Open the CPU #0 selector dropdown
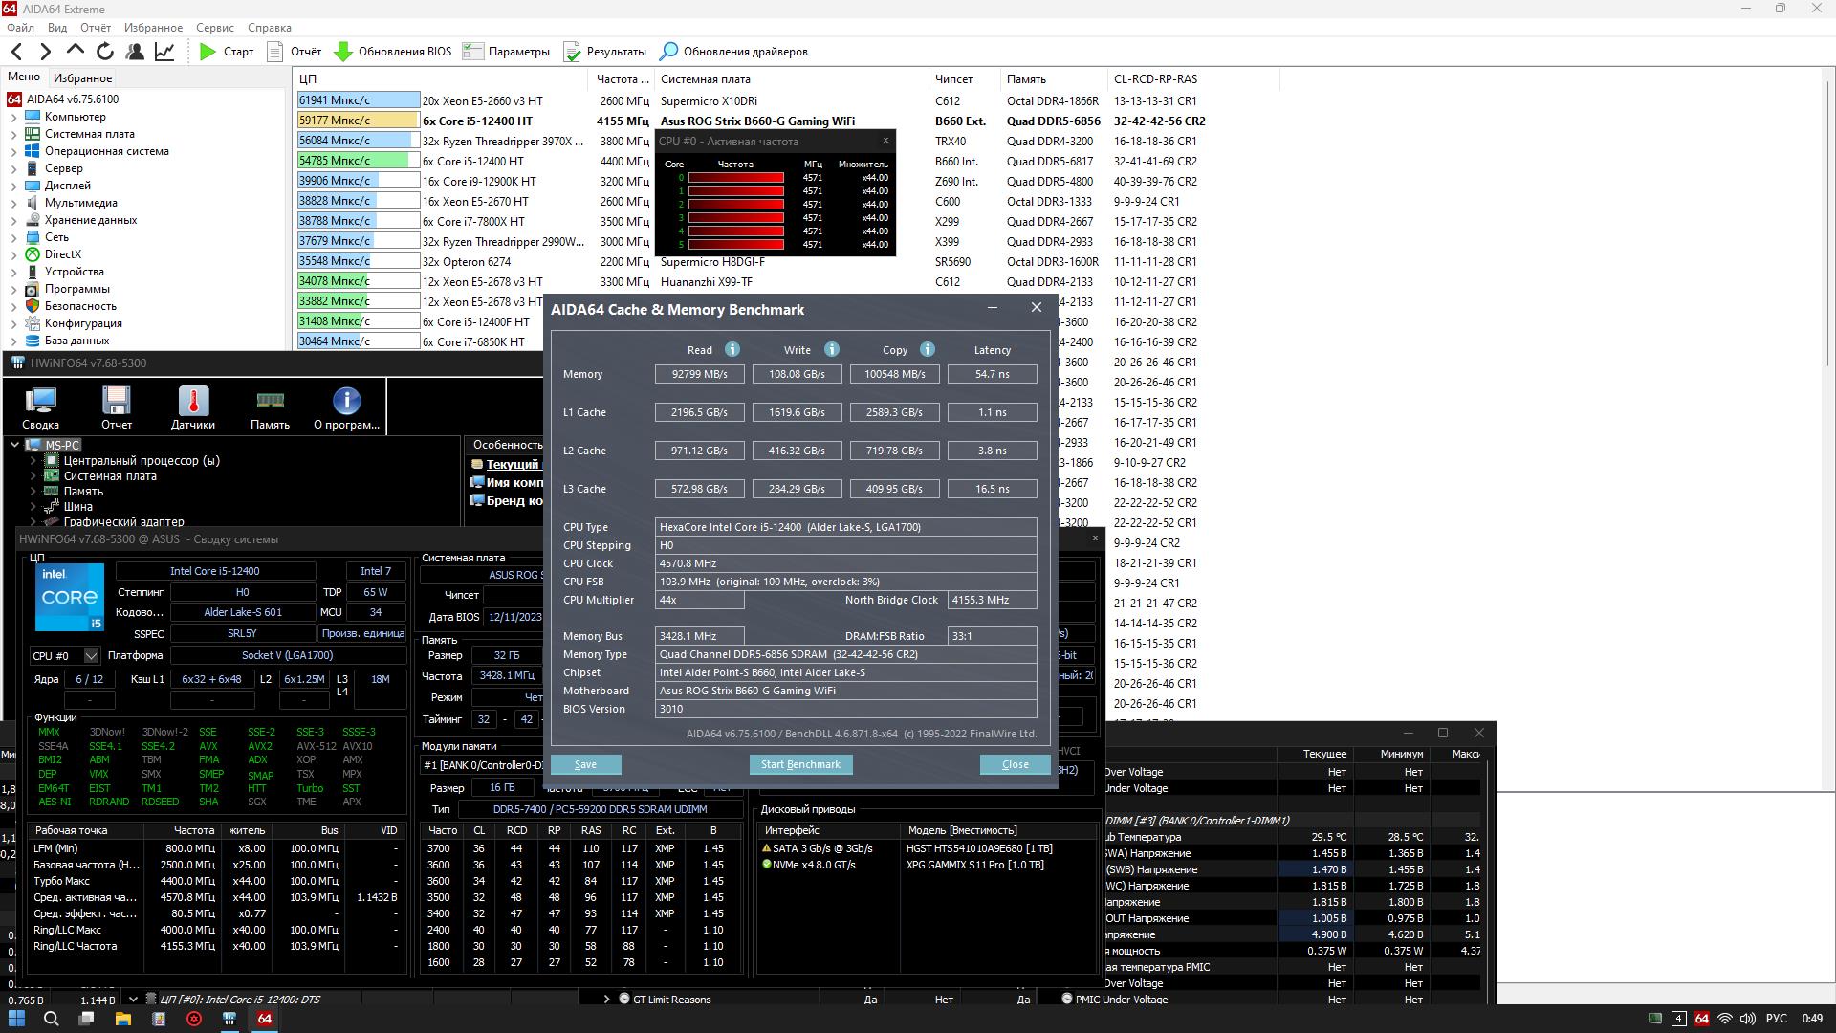 click(x=91, y=656)
